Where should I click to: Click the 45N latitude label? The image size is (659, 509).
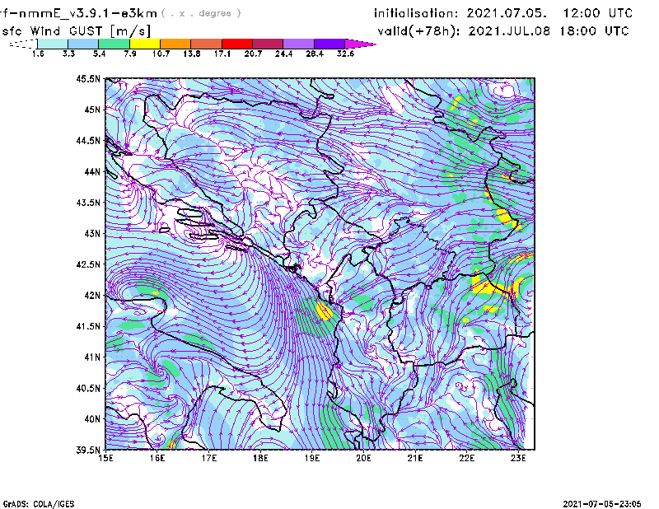tap(92, 110)
